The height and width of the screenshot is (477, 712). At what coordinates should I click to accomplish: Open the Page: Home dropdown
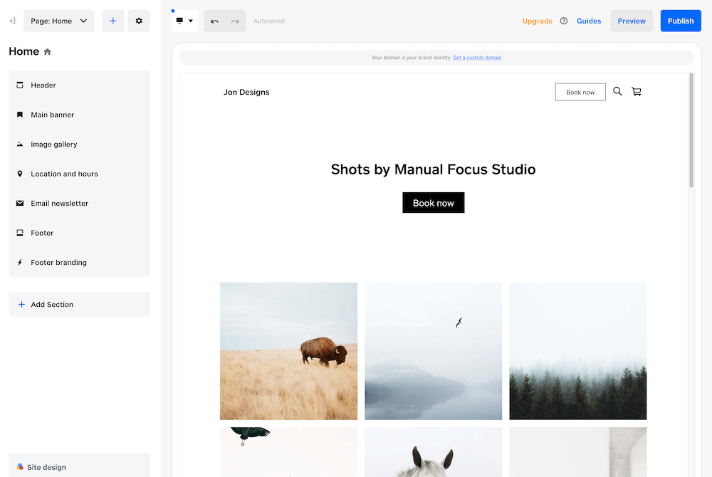(x=59, y=21)
